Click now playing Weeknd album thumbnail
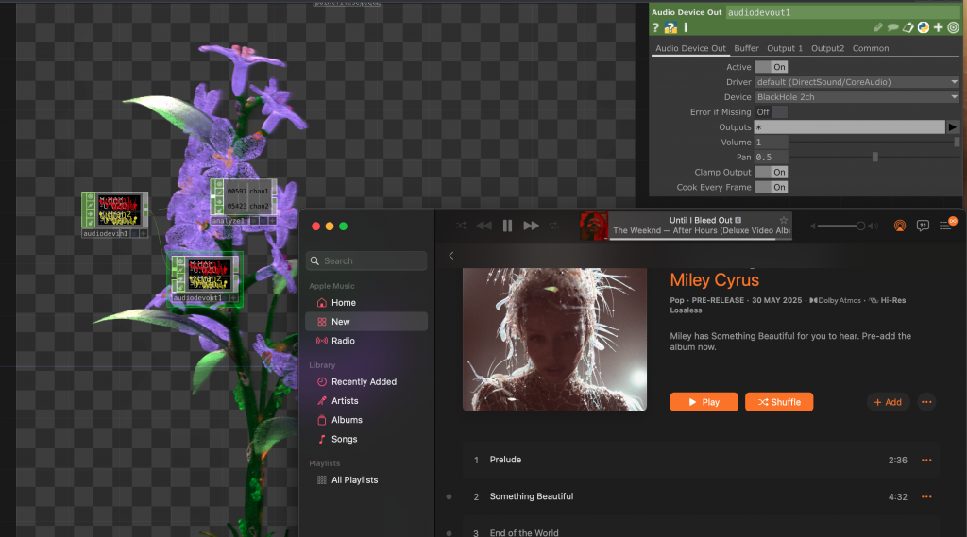967x537 pixels. coord(594,226)
